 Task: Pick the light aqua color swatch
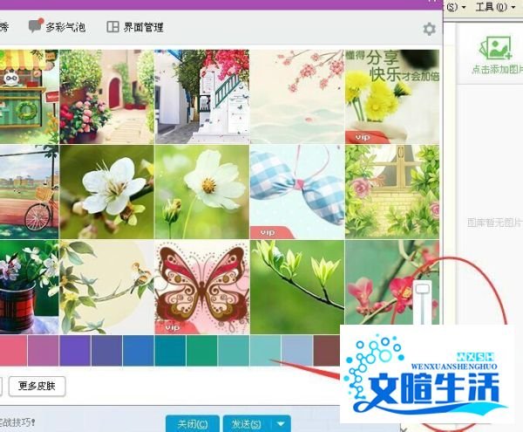tap(266, 351)
